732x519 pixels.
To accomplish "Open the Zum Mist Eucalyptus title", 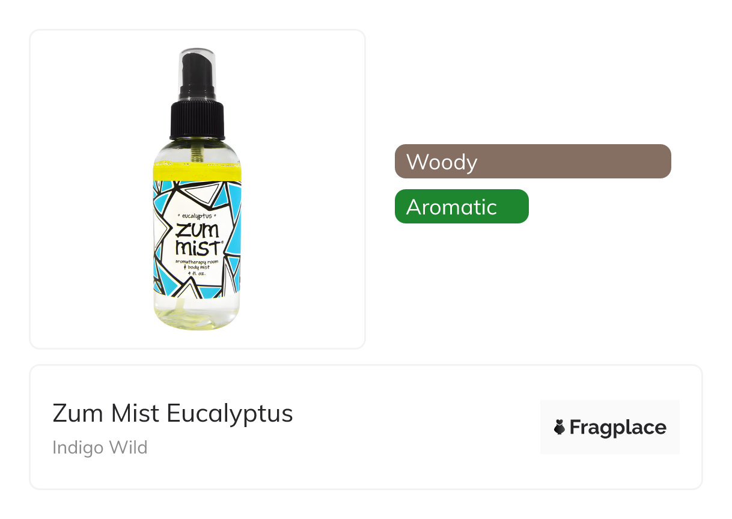I will click(172, 413).
